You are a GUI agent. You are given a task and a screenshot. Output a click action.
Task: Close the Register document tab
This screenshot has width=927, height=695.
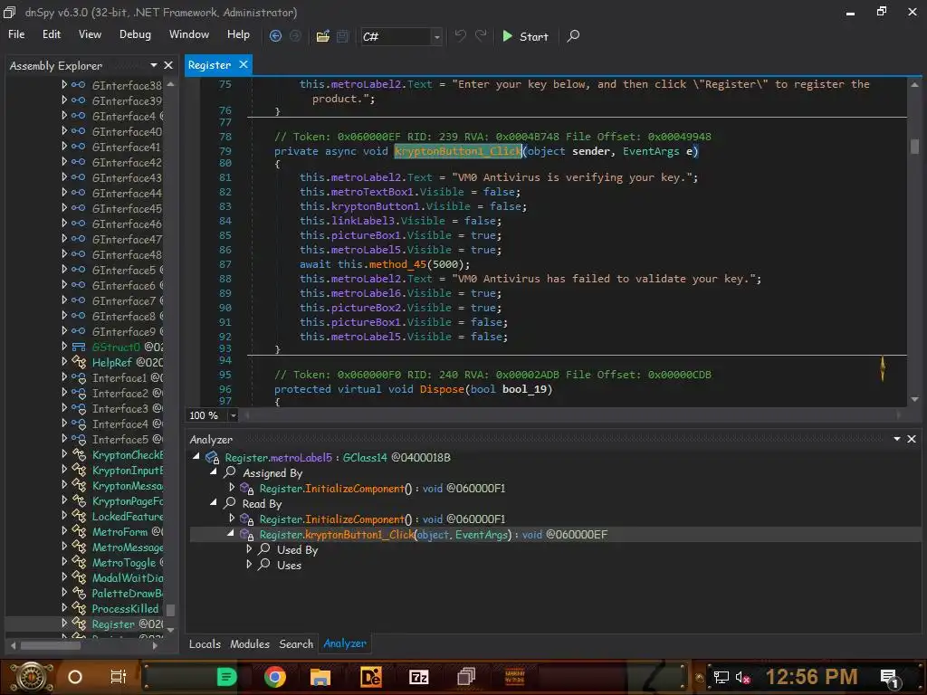243,65
